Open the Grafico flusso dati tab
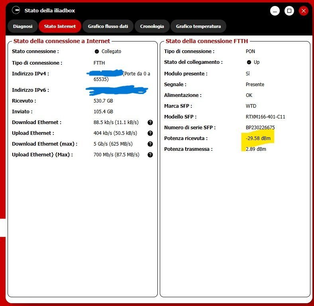314x306 pixels. 108,26
